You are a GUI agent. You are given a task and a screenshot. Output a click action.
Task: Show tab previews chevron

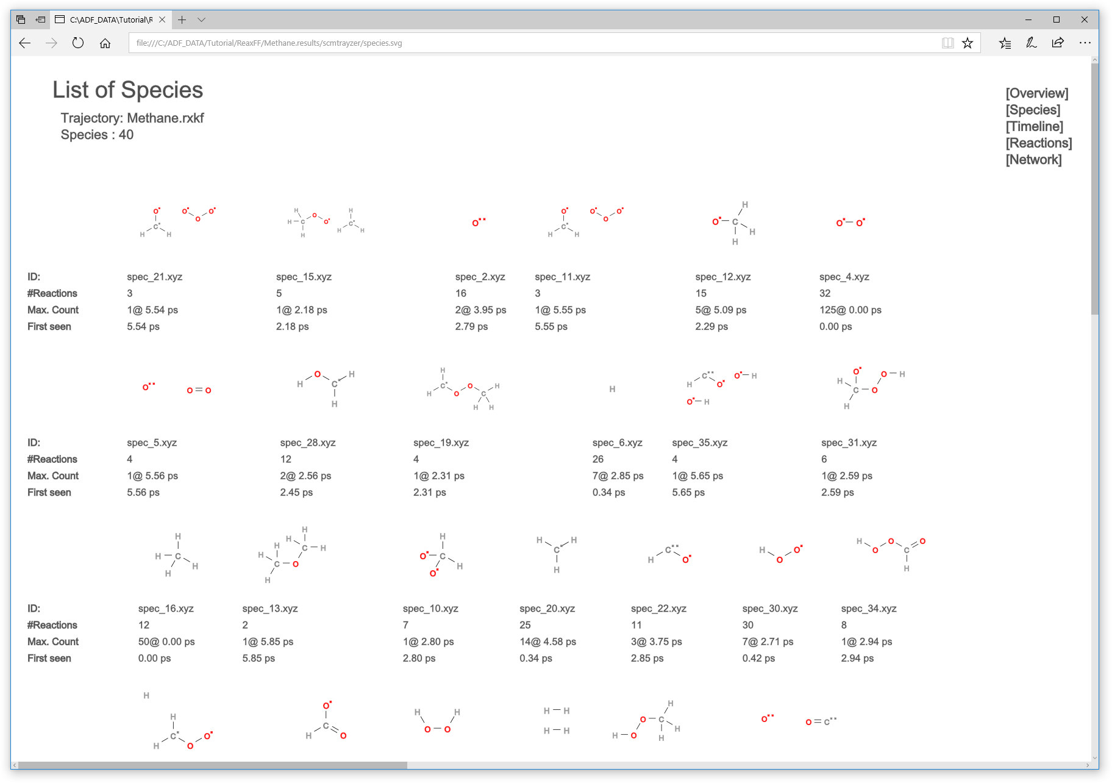(202, 20)
